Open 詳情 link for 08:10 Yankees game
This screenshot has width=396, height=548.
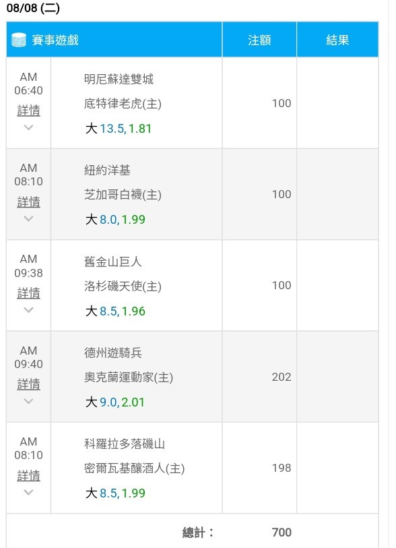tap(29, 202)
